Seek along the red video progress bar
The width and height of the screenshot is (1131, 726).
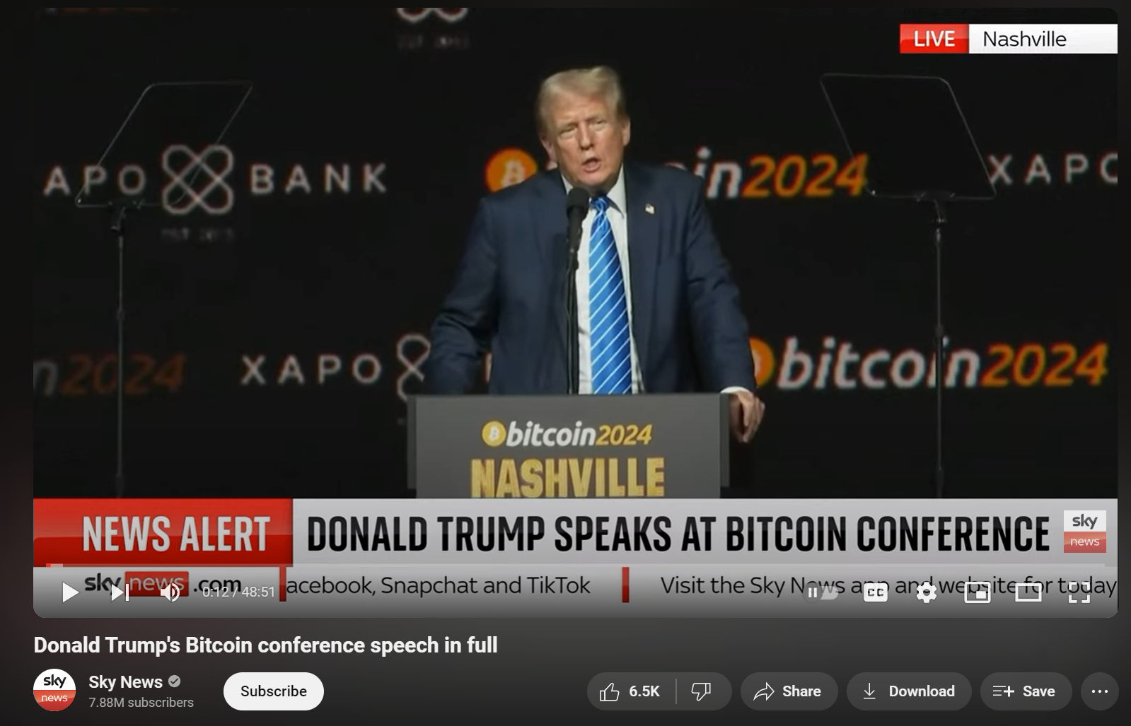(x=575, y=566)
